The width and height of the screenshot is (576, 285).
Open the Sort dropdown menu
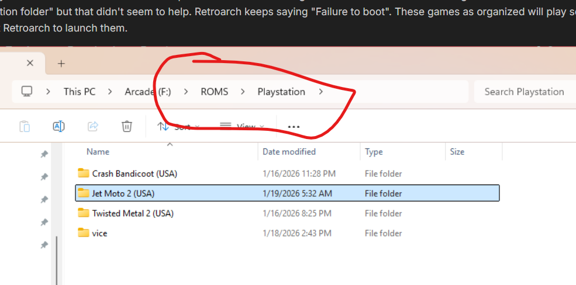pyautogui.click(x=178, y=127)
